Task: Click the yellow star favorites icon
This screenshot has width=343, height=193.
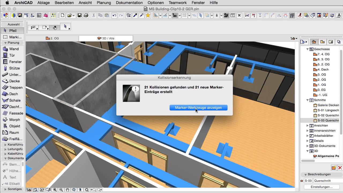Action: (148, 16)
